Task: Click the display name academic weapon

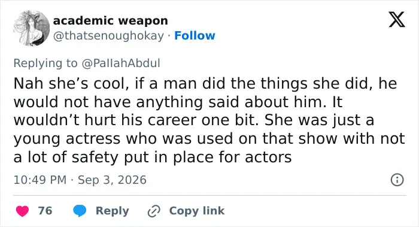Action: pyautogui.click(x=110, y=21)
